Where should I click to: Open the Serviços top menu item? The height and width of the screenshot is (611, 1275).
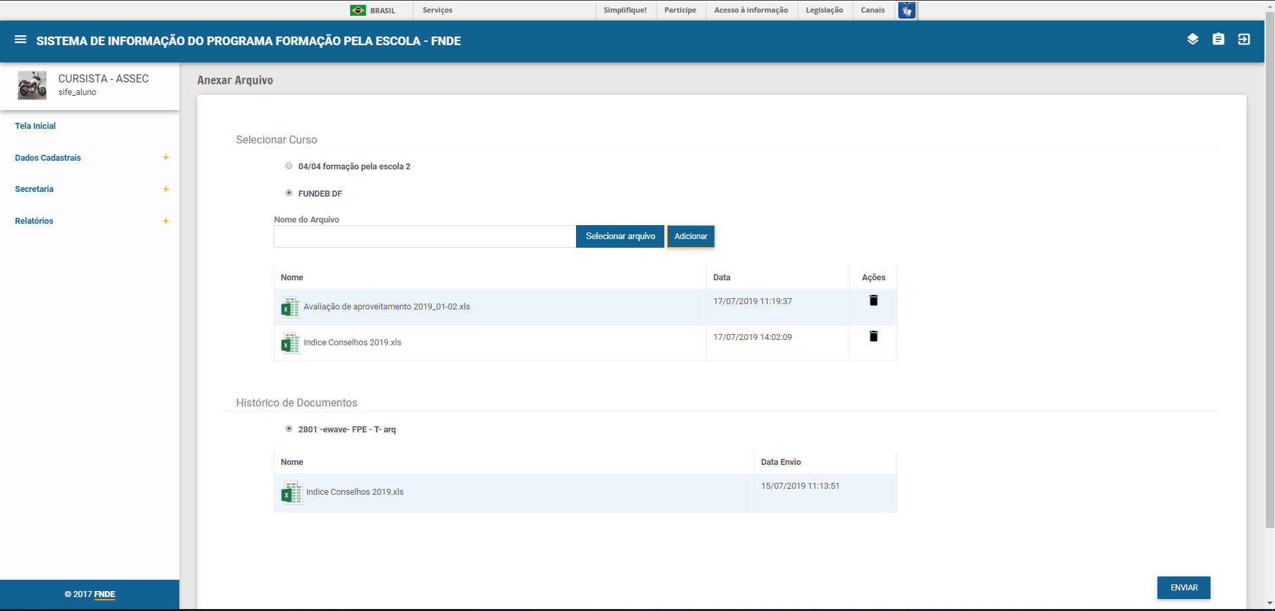point(437,11)
